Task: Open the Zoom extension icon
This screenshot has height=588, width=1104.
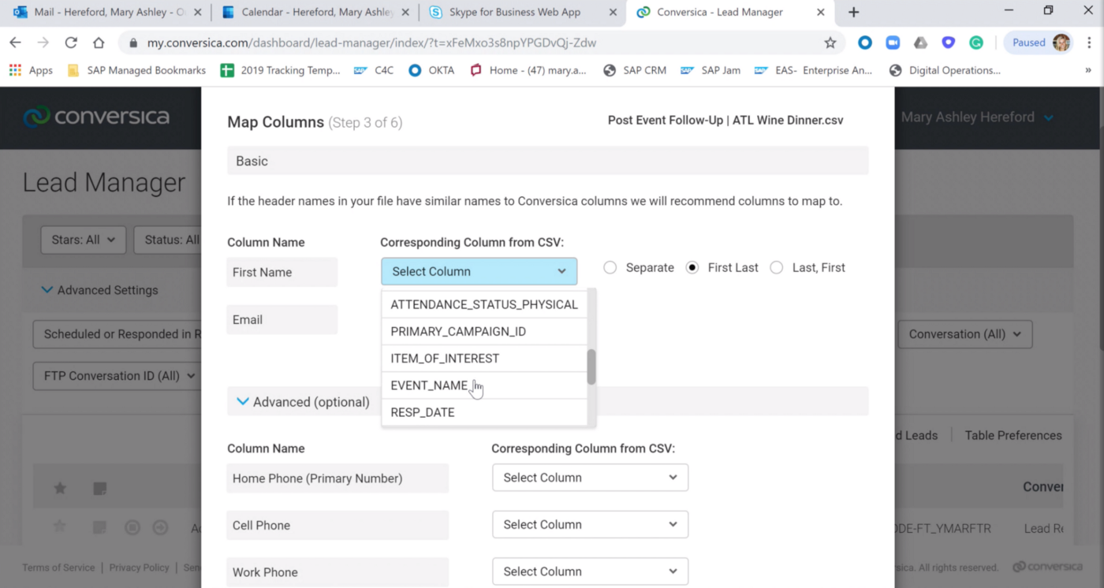Action: (893, 43)
